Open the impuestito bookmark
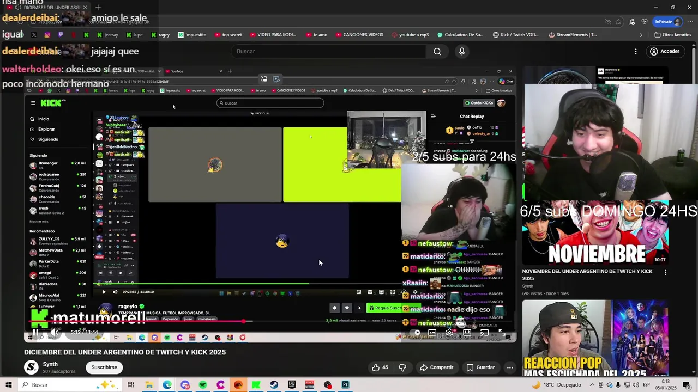This screenshot has width=698, height=392. 192,35
